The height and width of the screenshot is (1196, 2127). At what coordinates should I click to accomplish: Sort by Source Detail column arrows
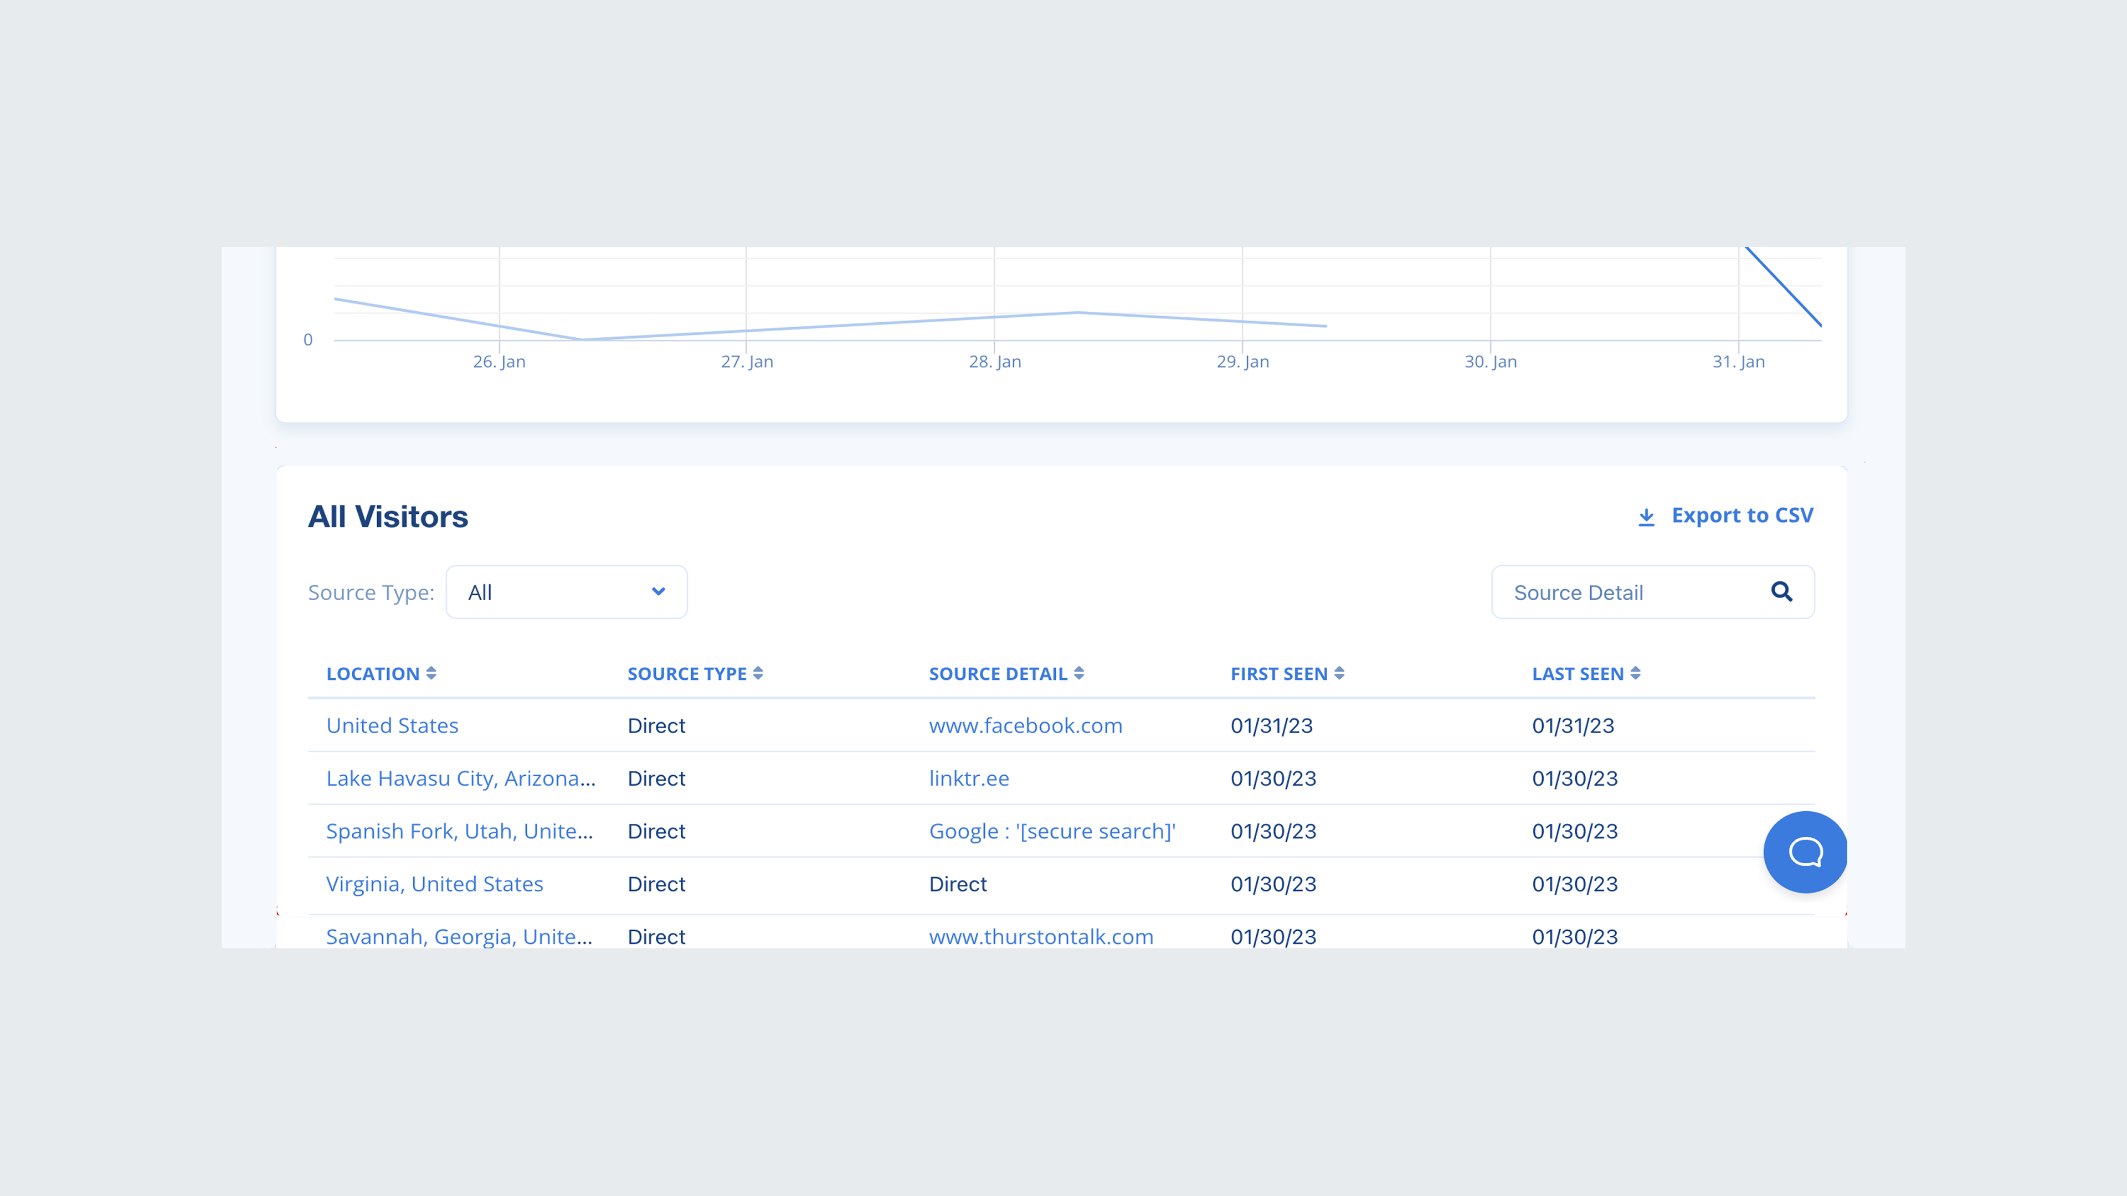(x=1078, y=673)
